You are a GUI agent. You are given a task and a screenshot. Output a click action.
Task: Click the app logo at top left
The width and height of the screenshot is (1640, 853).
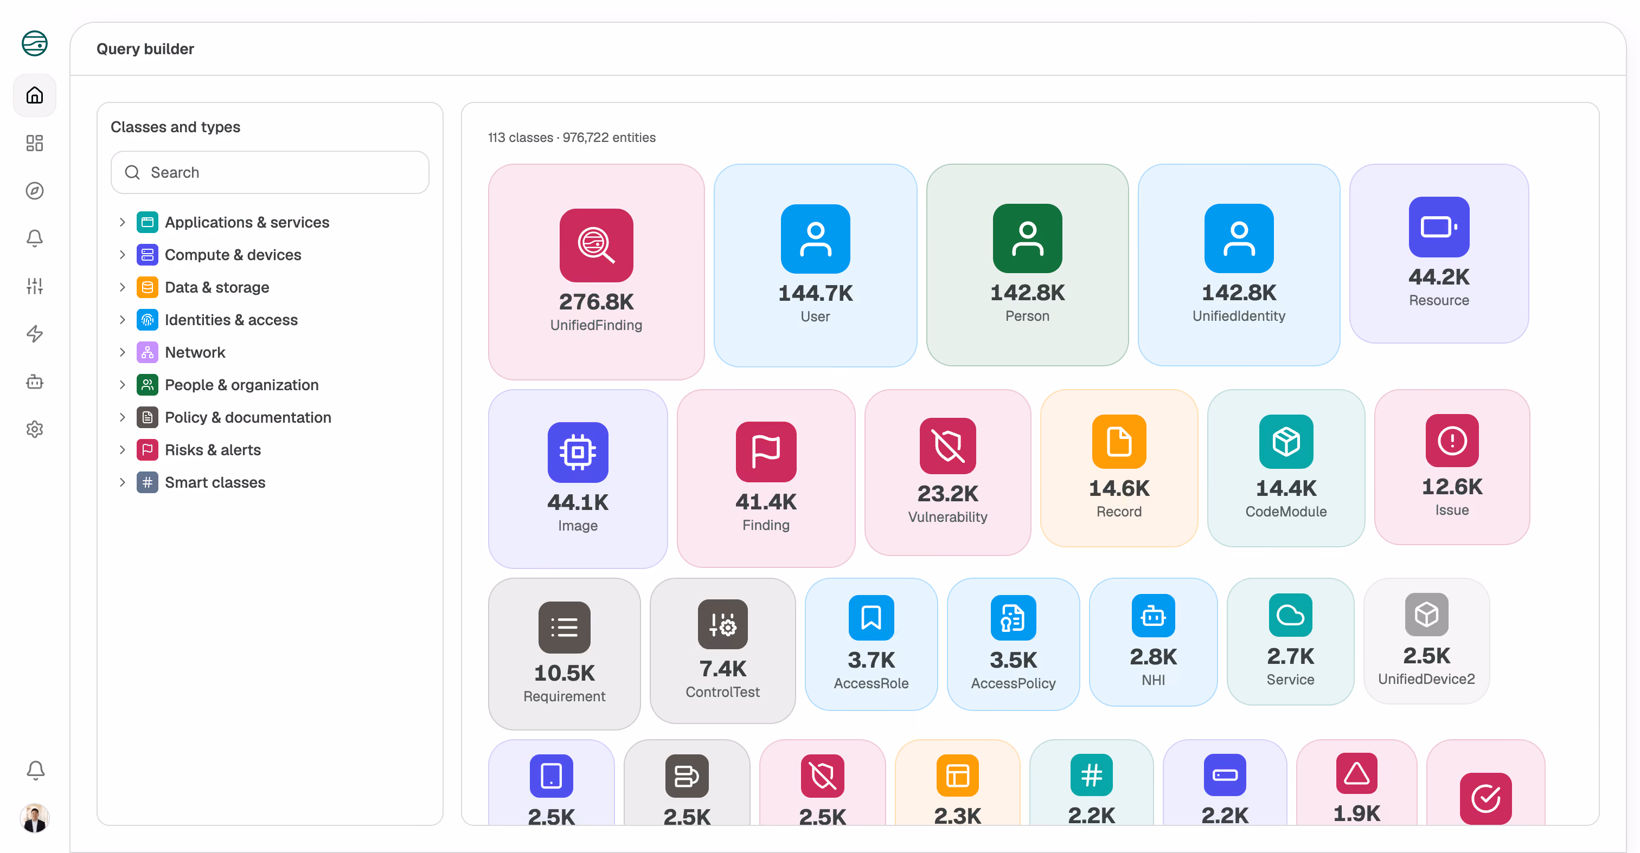pyautogui.click(x=34, y=43)
